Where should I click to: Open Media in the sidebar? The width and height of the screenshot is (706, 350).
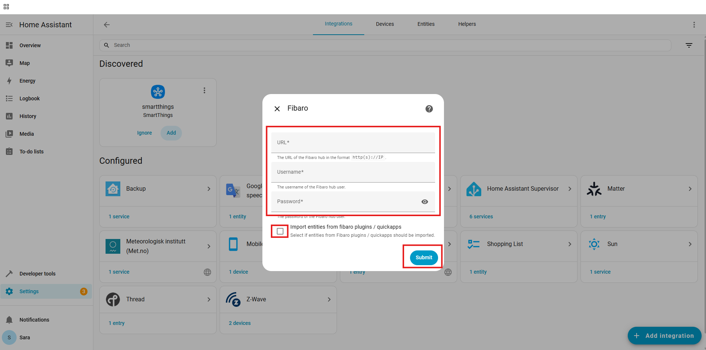click(x=47, y=134)
